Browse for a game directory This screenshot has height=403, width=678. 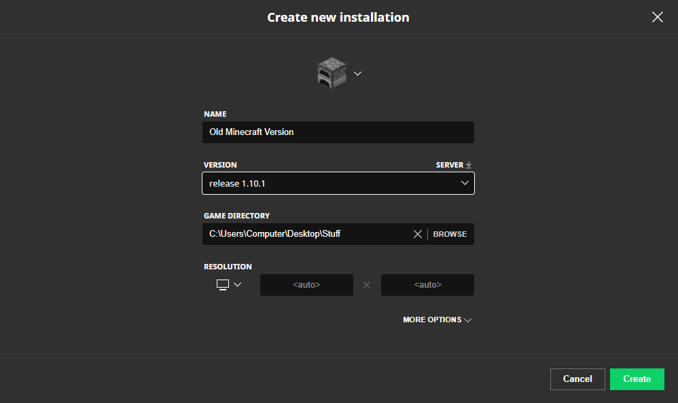pyautogui.click(x=450, y=234)
